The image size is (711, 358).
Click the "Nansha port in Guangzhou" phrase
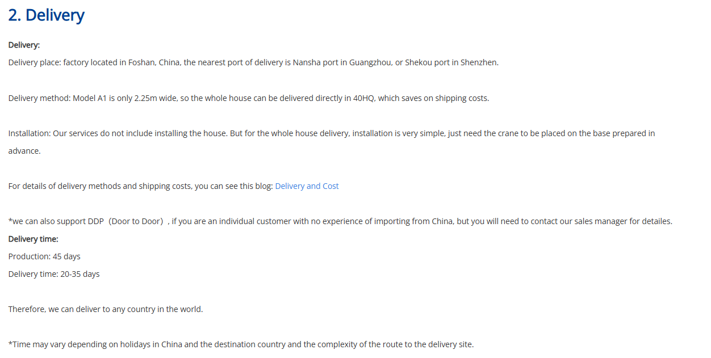[342, 62]
